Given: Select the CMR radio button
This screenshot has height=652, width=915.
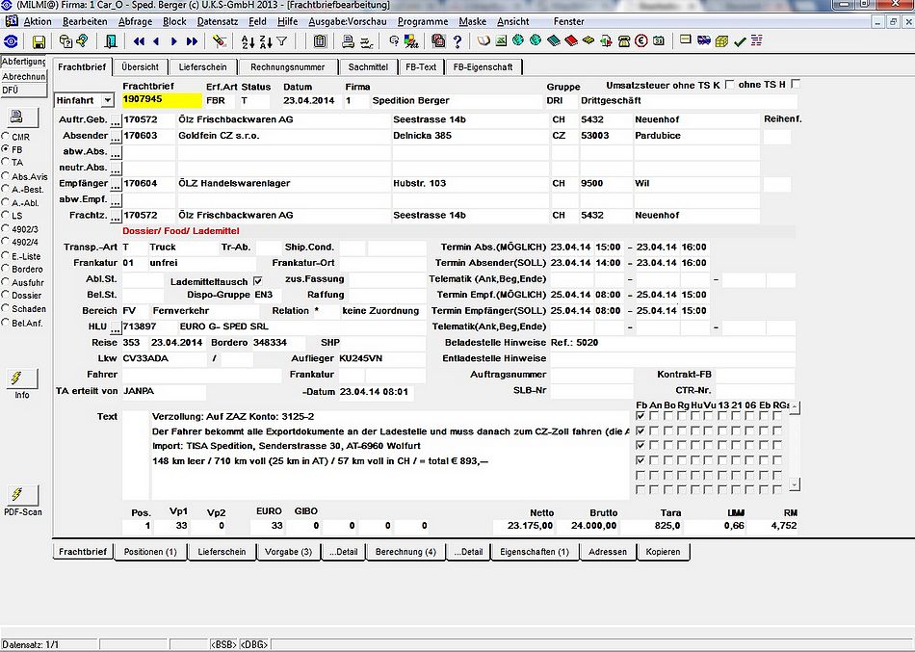Looking at the screenshot, I should tap(6, 137).
